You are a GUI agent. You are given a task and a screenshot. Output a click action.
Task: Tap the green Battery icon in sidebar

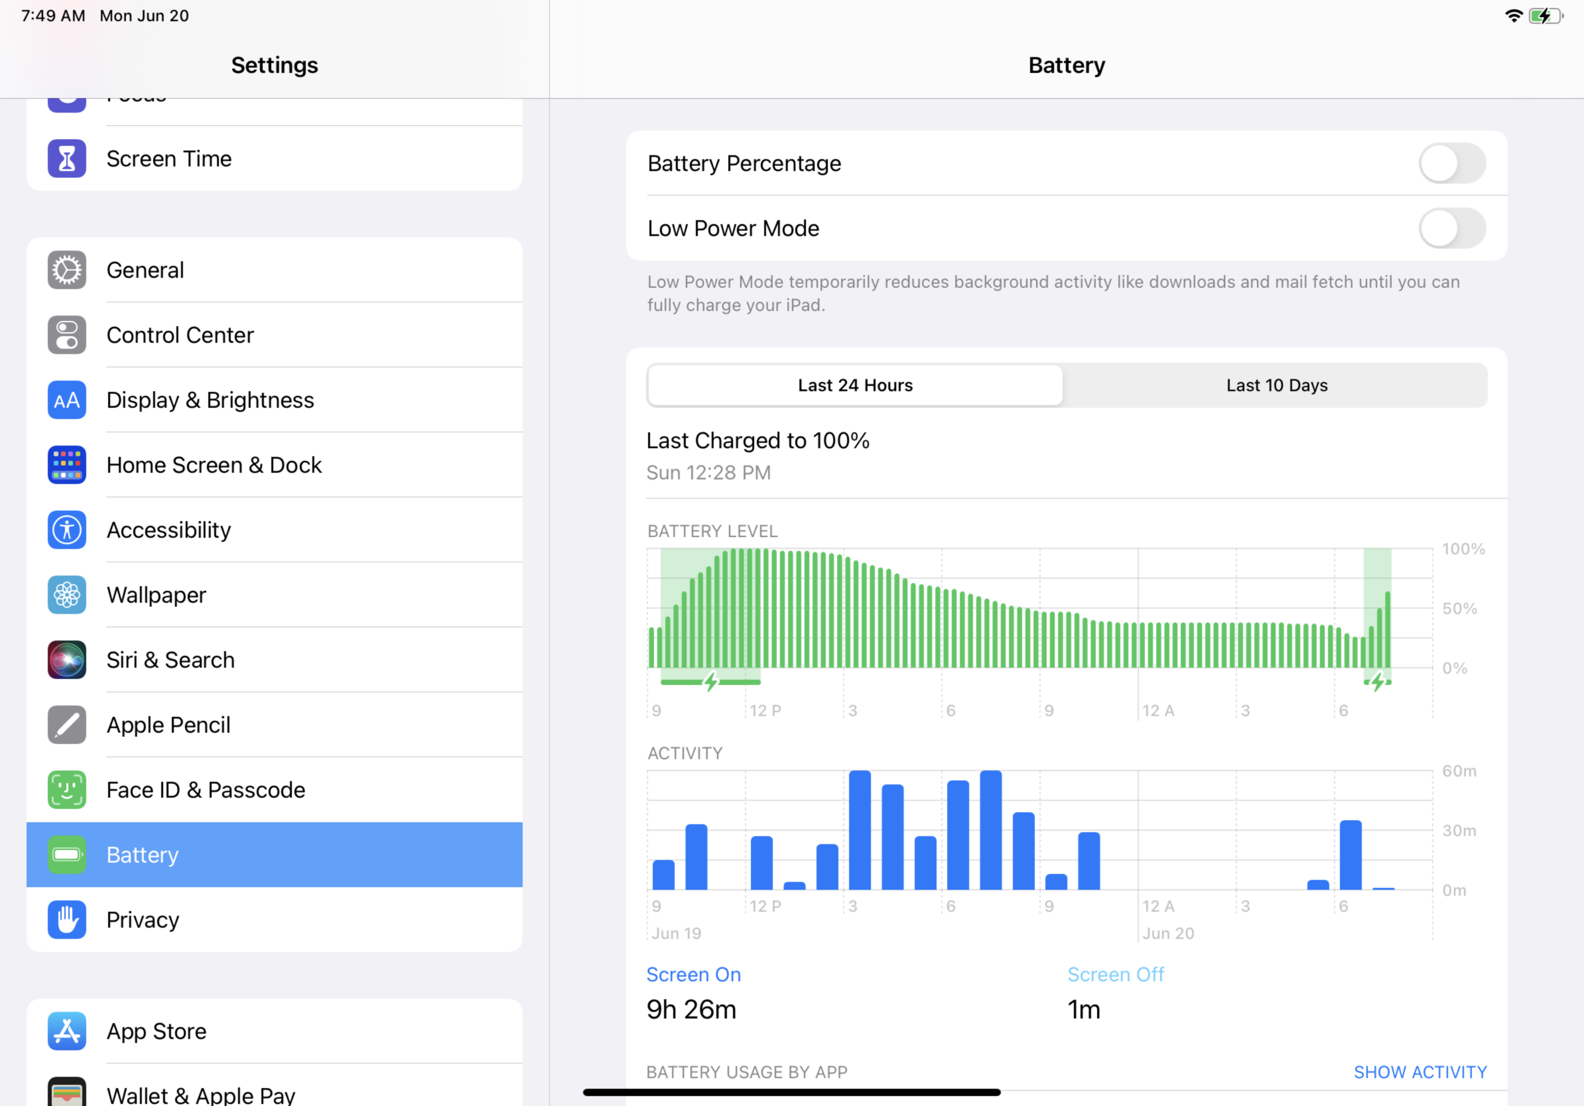coord(67,855)
